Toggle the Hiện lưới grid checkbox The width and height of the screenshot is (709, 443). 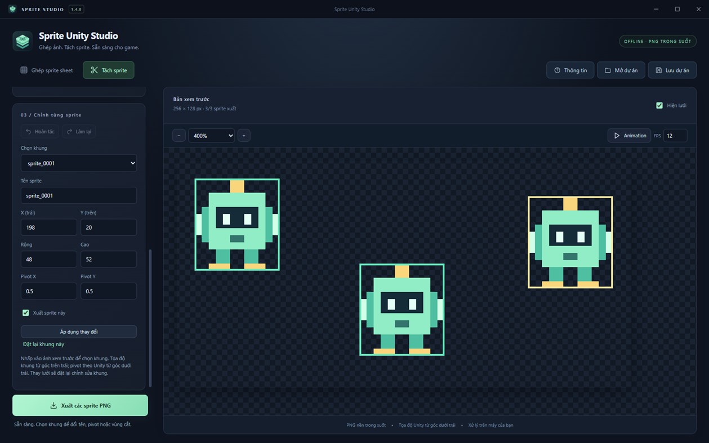[659, 105]
